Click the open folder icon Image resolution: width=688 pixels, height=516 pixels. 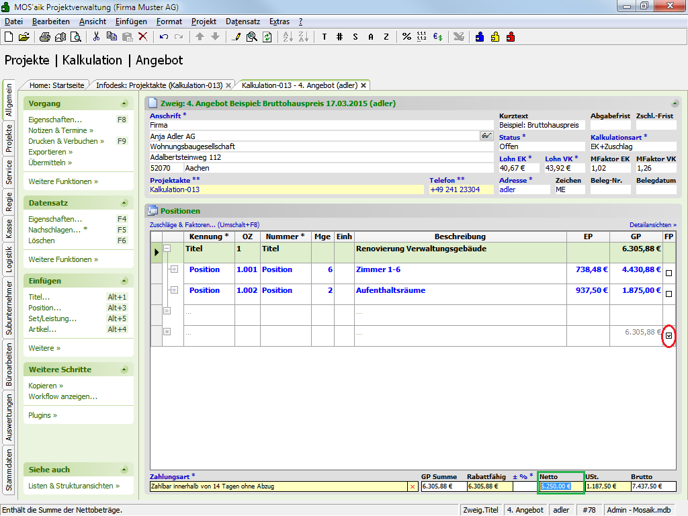(x=24, y=36)
